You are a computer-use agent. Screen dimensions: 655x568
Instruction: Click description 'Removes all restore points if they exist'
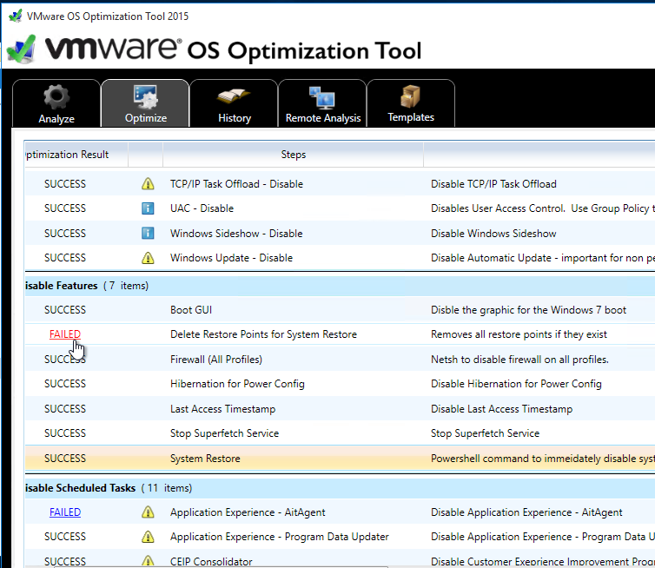click(519, 334)
